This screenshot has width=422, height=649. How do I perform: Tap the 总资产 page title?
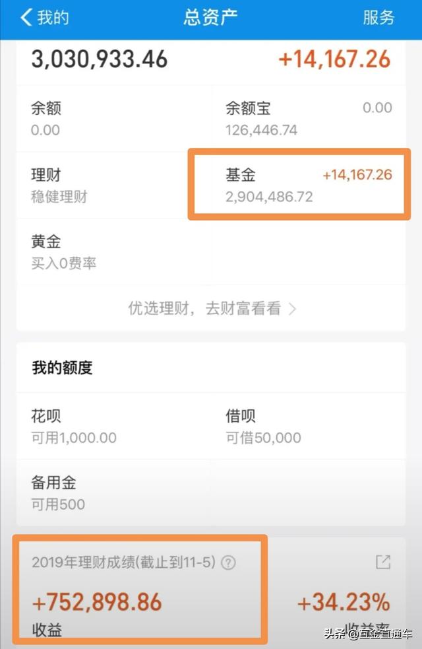click(x=210, y=18)
